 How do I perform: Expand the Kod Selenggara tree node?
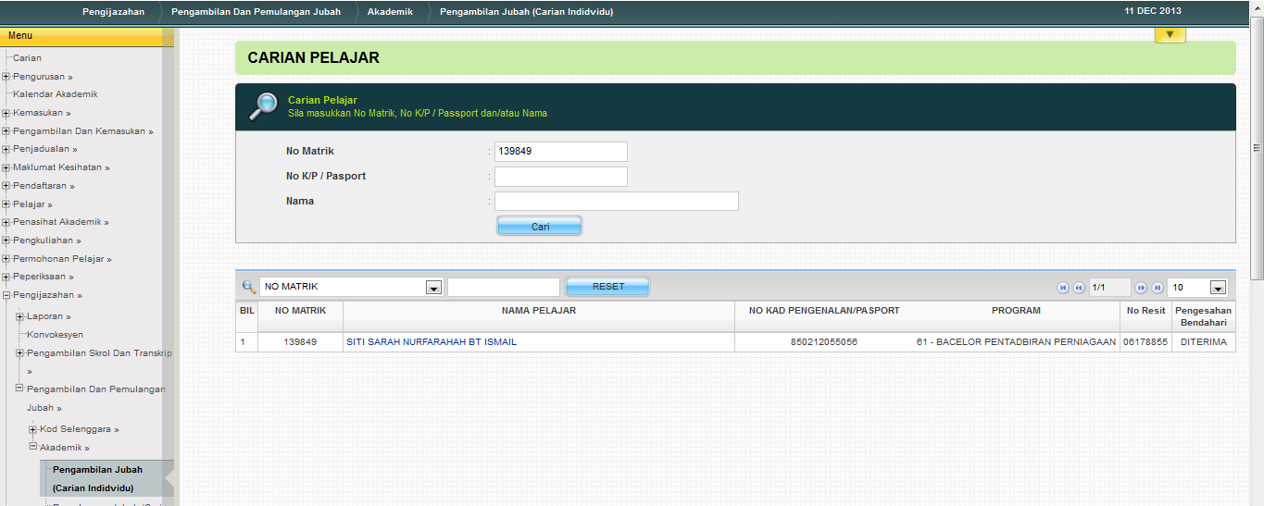pyautogui.click(x=33, y=429)
